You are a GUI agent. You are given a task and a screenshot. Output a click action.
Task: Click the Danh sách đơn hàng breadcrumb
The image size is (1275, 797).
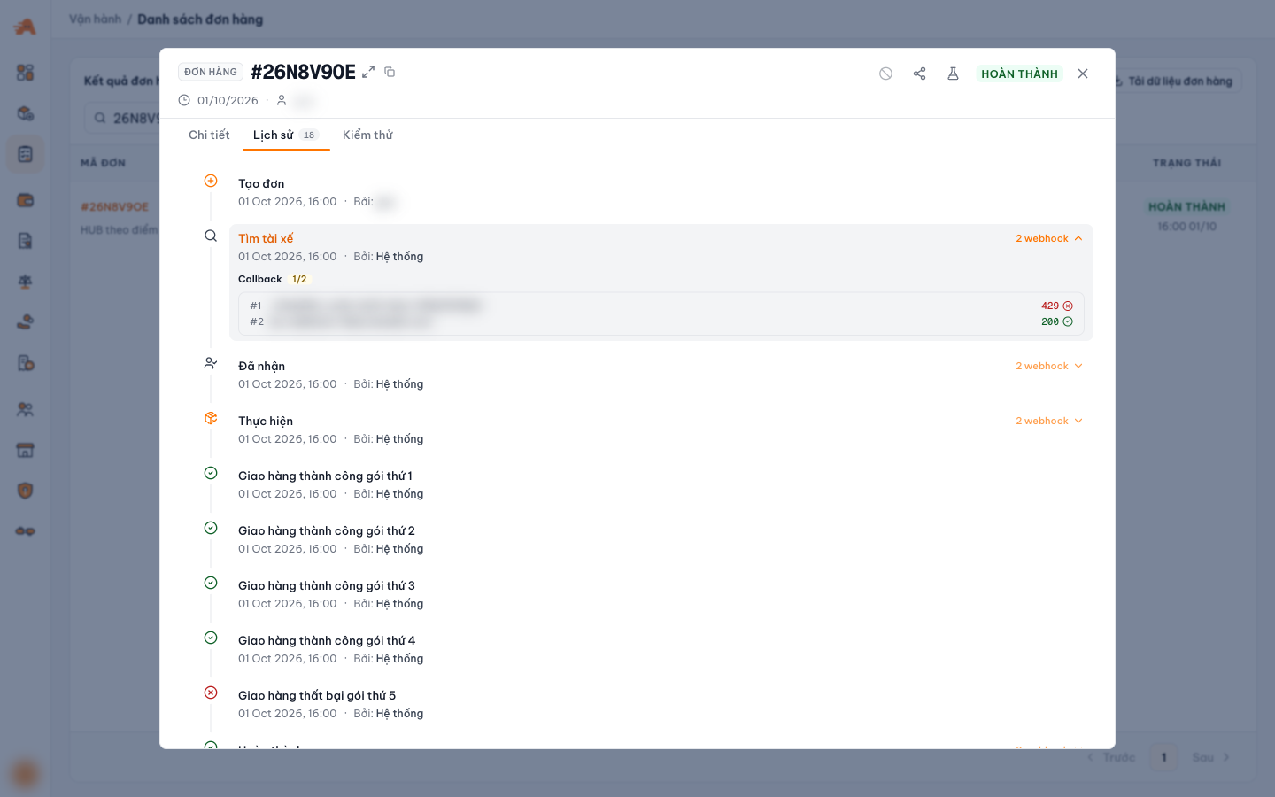click(200, 19)
